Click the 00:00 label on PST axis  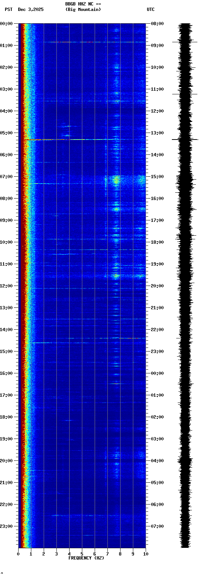[7, 24]
